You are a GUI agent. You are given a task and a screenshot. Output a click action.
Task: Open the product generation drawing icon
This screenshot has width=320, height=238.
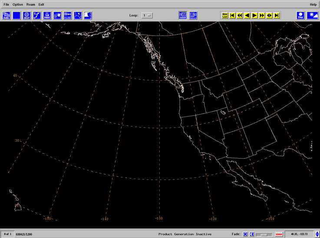tap(37, 16)
